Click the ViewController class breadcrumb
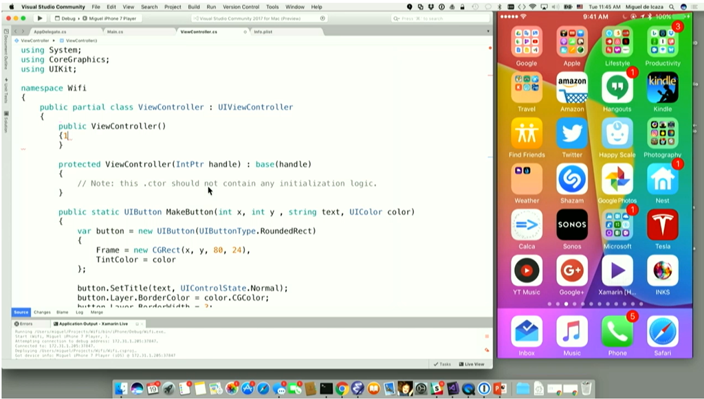704x399 pixels. [x=32, y=41]
